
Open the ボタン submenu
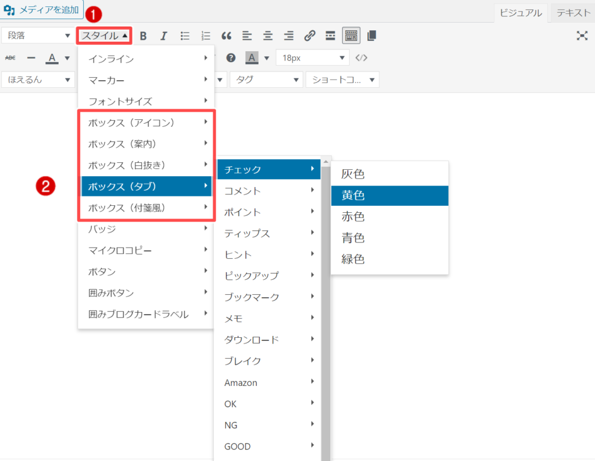point(146,271)
